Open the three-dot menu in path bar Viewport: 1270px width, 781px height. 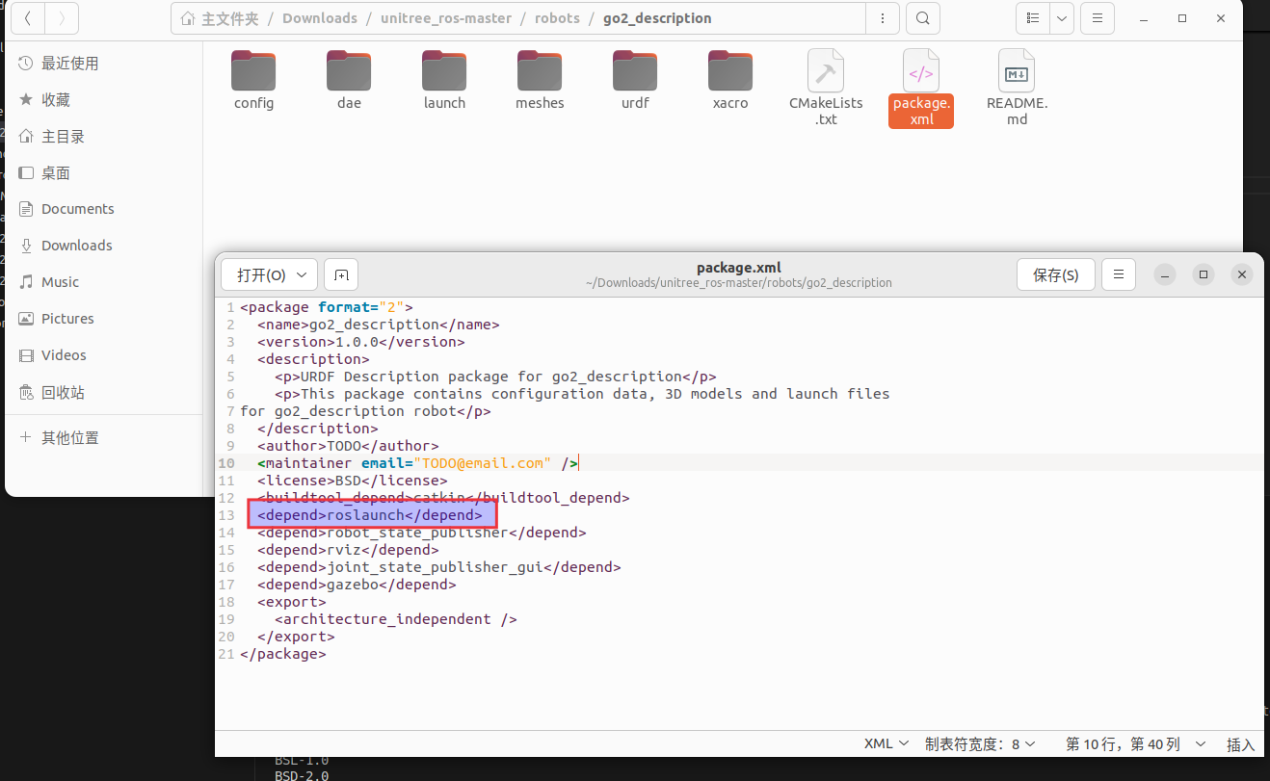click(883, 18)
